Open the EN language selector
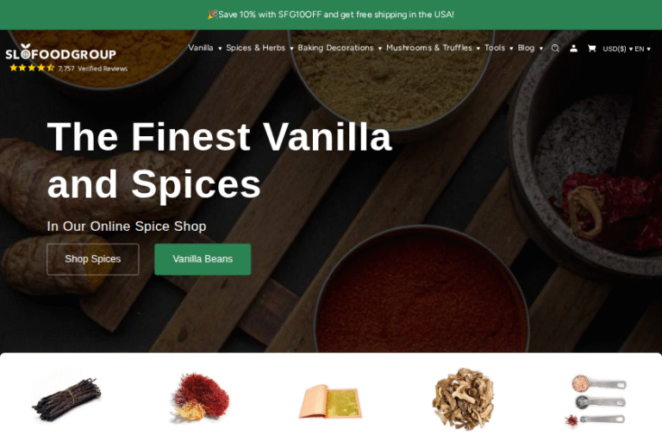This screenshot has width=662, height=441. point(642,49)
